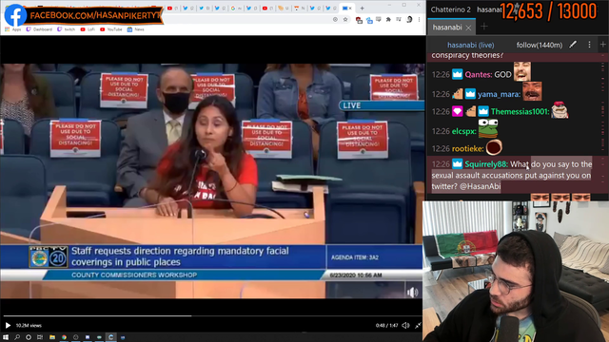Play the paused video
Screen dimensions: 609x342
tap(8, 325)
